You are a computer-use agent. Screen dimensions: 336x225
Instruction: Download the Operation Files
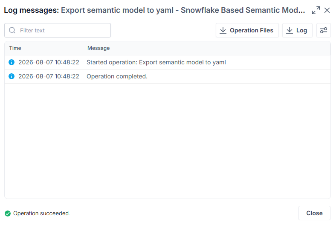tap(247, 30)
